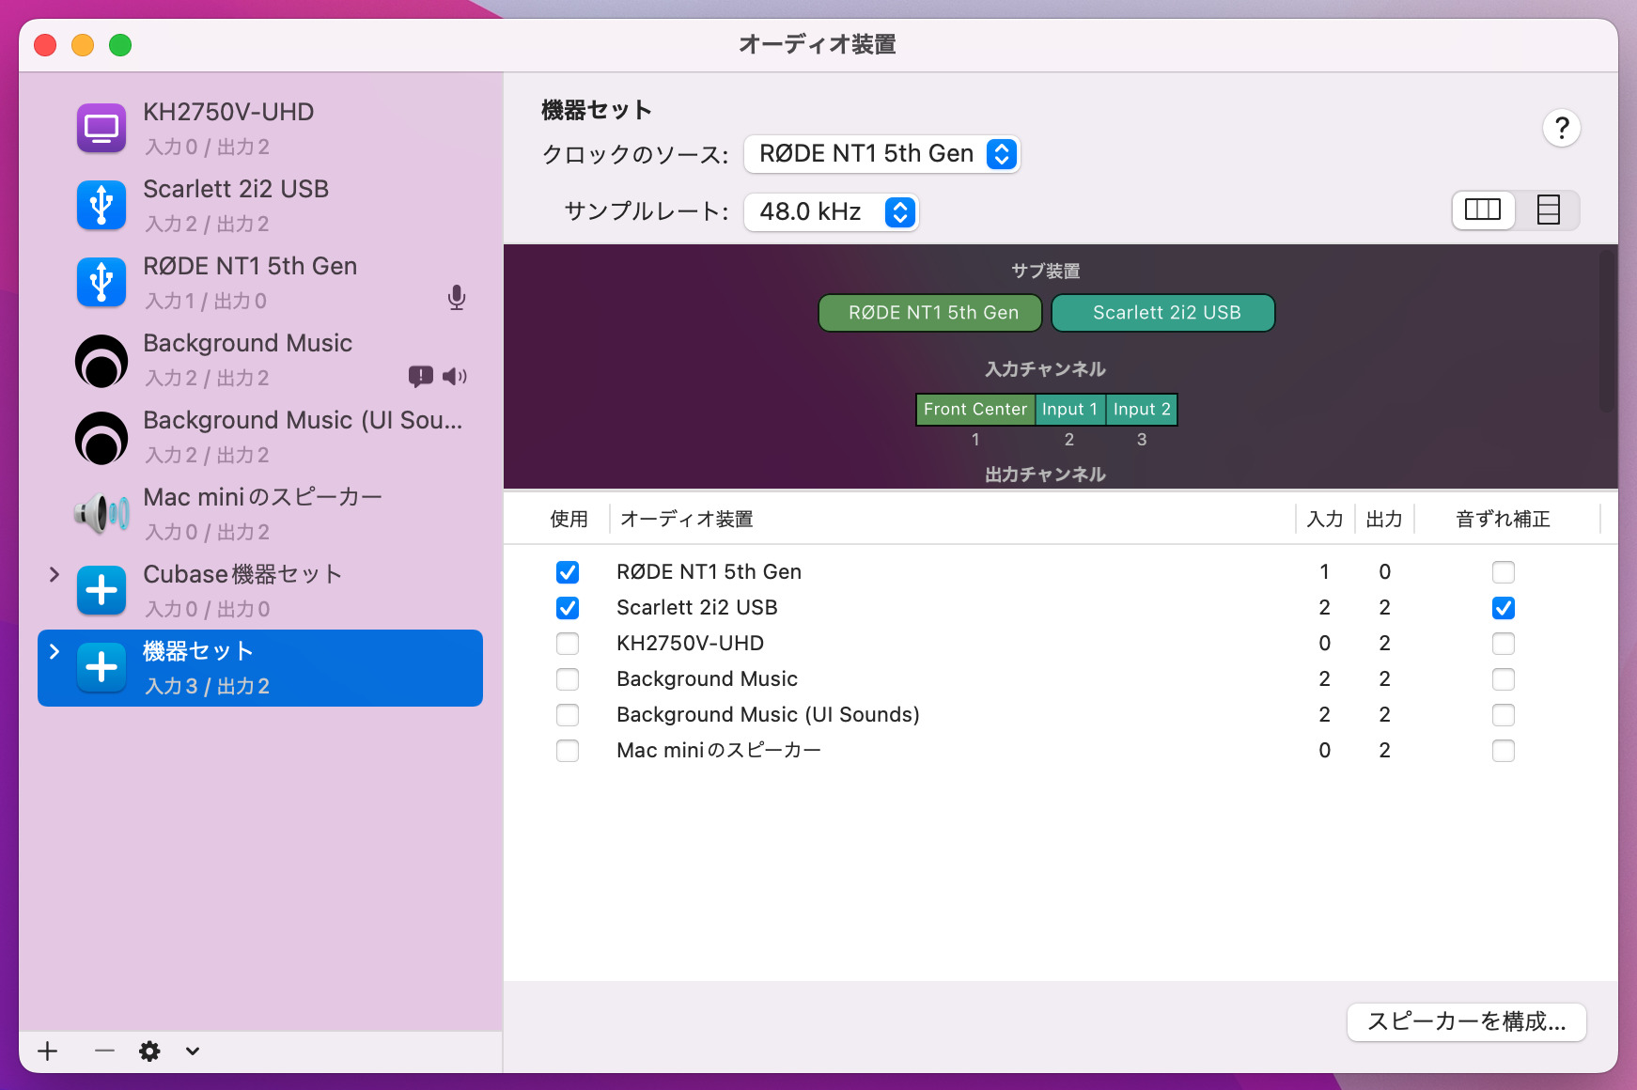Expand the Cubase 機器セット disclosure arrow

coord(54,574)
